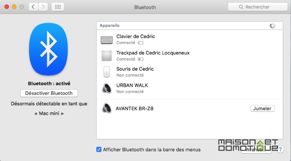Pair AVANTEK BR-Z8 with Jumeler button
The image size is (291, 161).
[262, 108]
